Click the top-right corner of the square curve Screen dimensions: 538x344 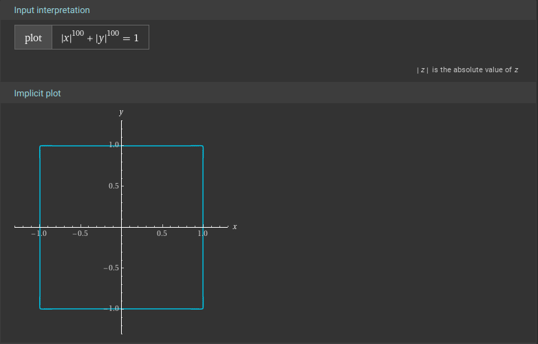[x=203, y=146]
